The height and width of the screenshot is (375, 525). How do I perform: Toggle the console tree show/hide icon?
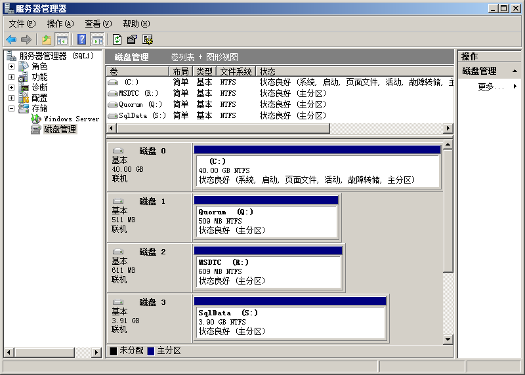tap(62, 39)
